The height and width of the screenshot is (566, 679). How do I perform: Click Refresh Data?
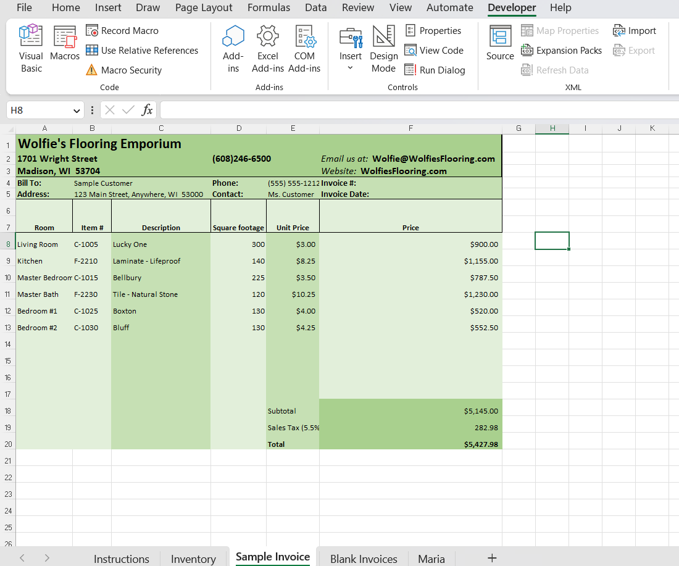[x=555, y=70]
